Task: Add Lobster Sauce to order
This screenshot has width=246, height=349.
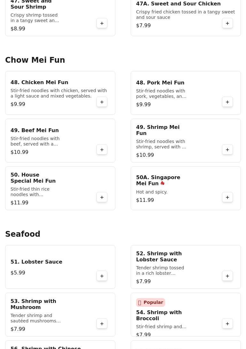Action: point(102,276)
